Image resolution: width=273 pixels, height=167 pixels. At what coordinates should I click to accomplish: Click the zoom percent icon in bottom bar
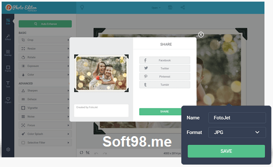tap(87, 152)
